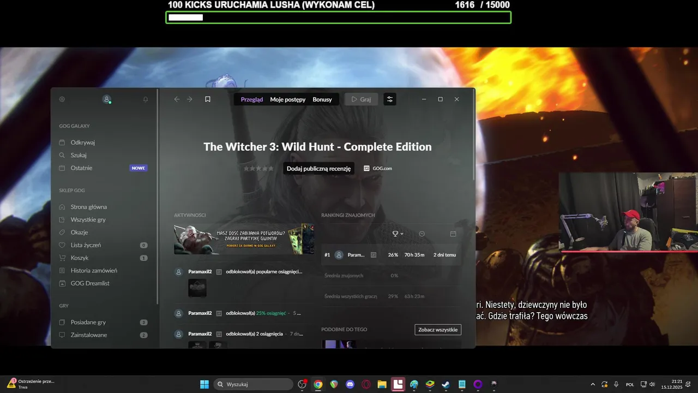Switch to the Moje postępy tab
Viewport: 698px width, 393px height.
click(x=288, y=99)
